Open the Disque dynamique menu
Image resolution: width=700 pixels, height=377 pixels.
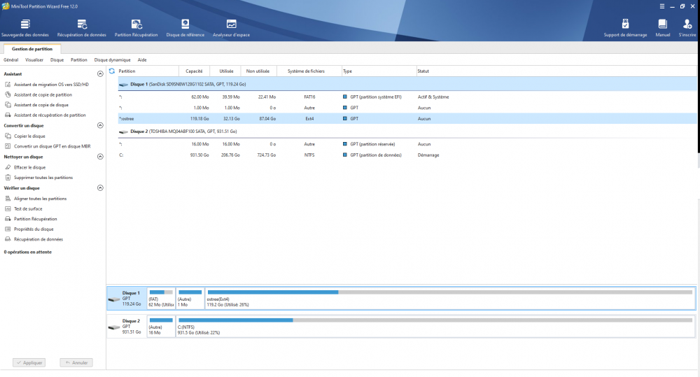112,60
